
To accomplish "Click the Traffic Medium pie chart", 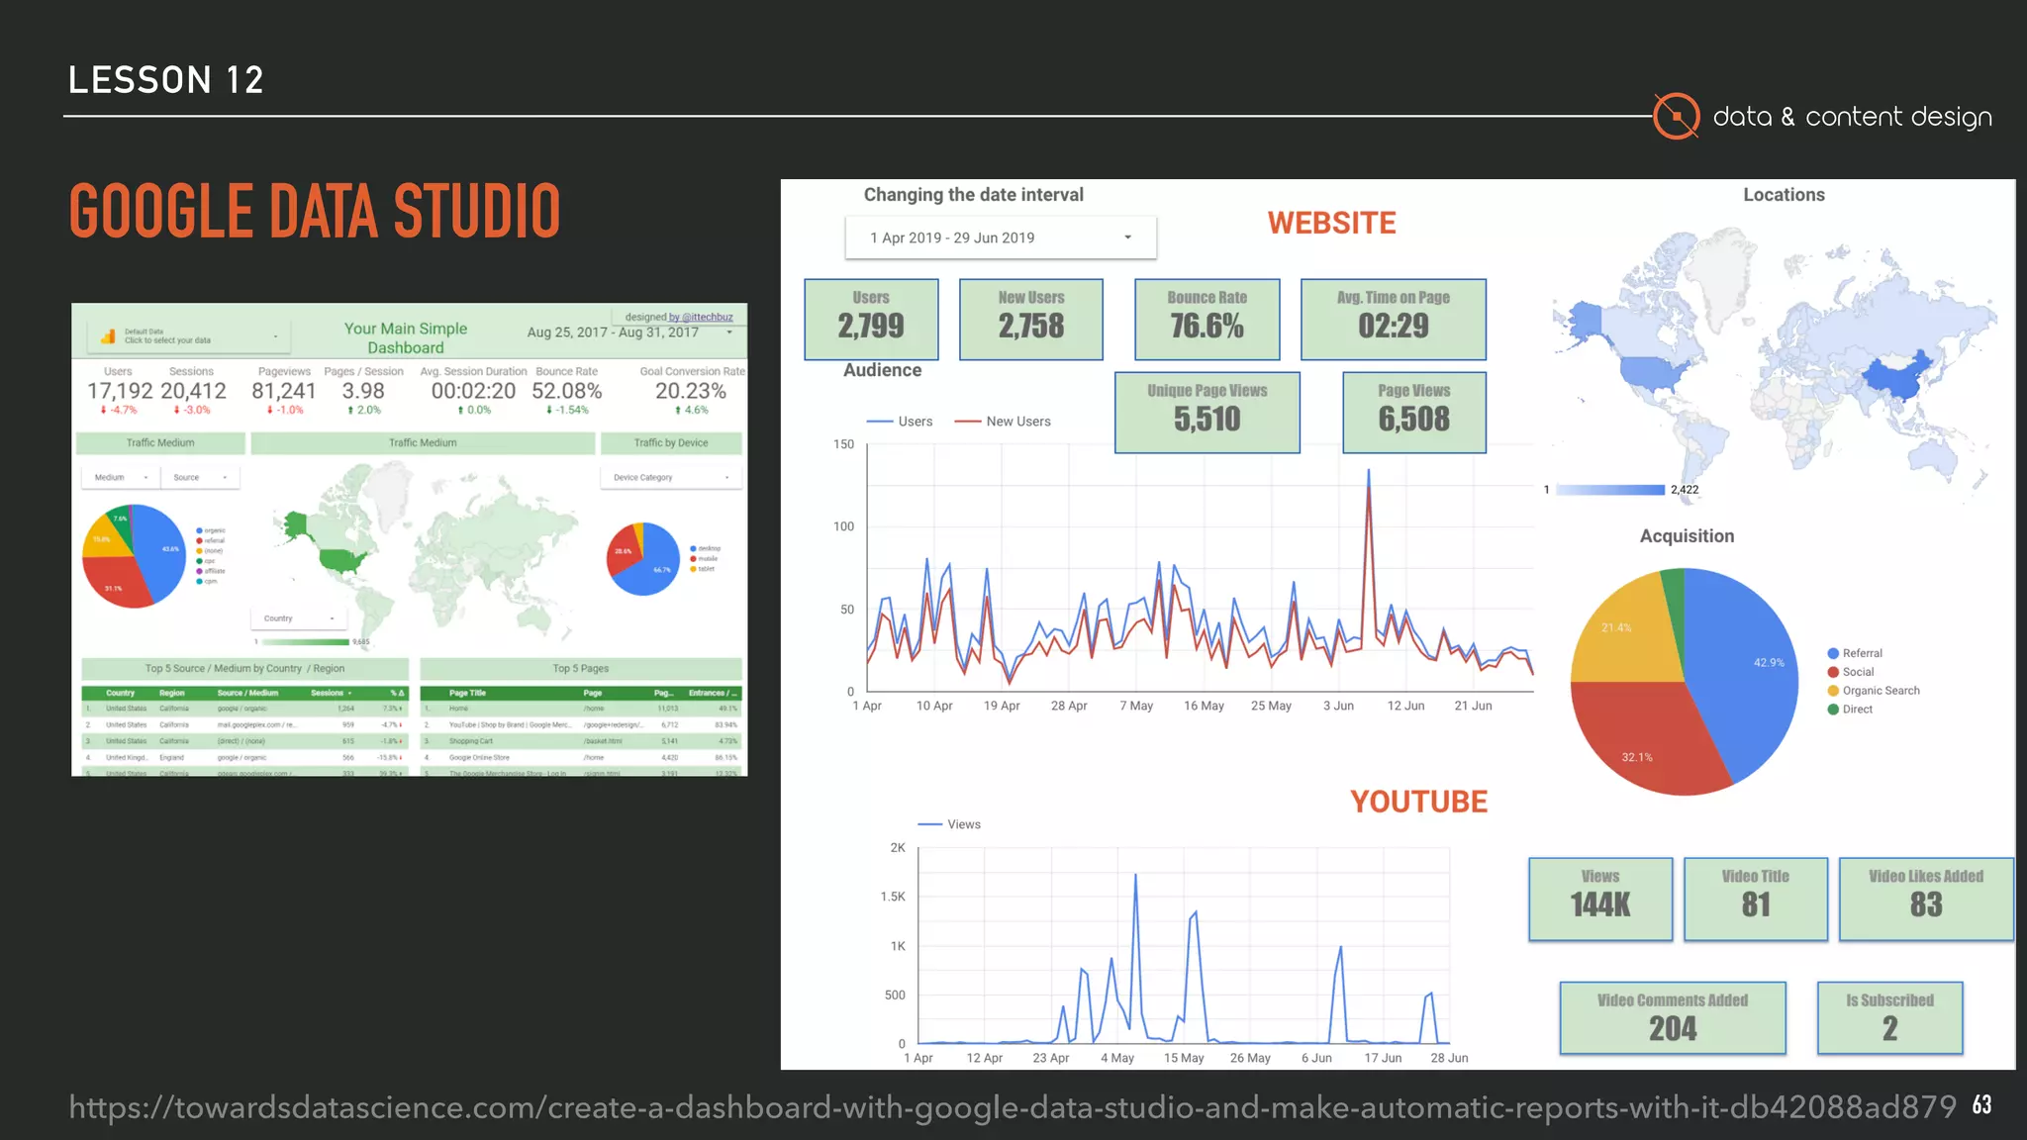I will (x=134, y=555).
